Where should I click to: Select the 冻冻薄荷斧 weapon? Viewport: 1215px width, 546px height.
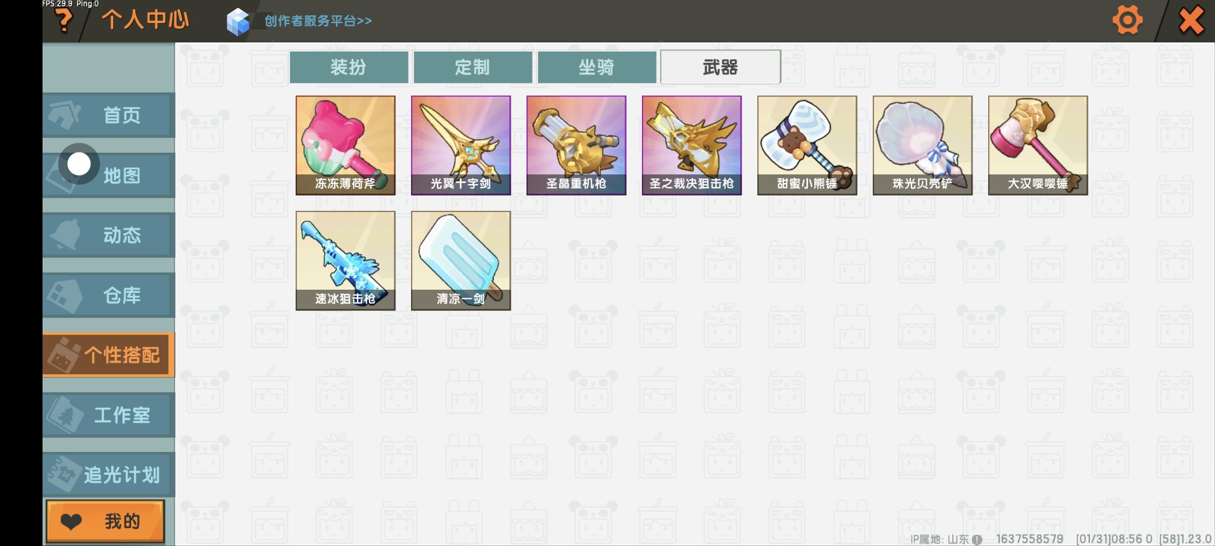click(x=345, y=145)
